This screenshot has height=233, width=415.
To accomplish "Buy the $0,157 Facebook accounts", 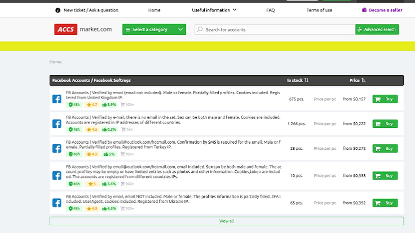I will click(385, 99).
